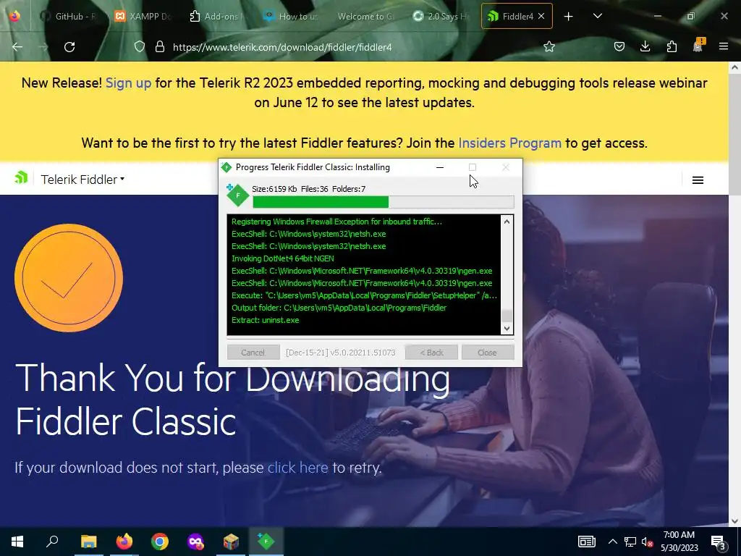Open the tracking protection shield icon
The image size is (741, 556).
coord(140,47)
